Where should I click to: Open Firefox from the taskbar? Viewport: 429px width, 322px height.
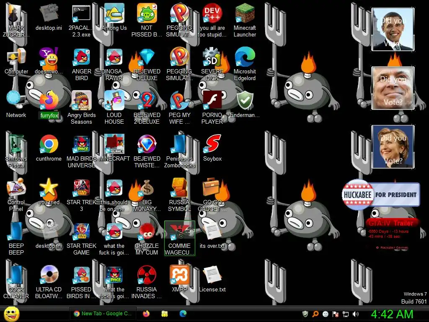tap(146, 314)
